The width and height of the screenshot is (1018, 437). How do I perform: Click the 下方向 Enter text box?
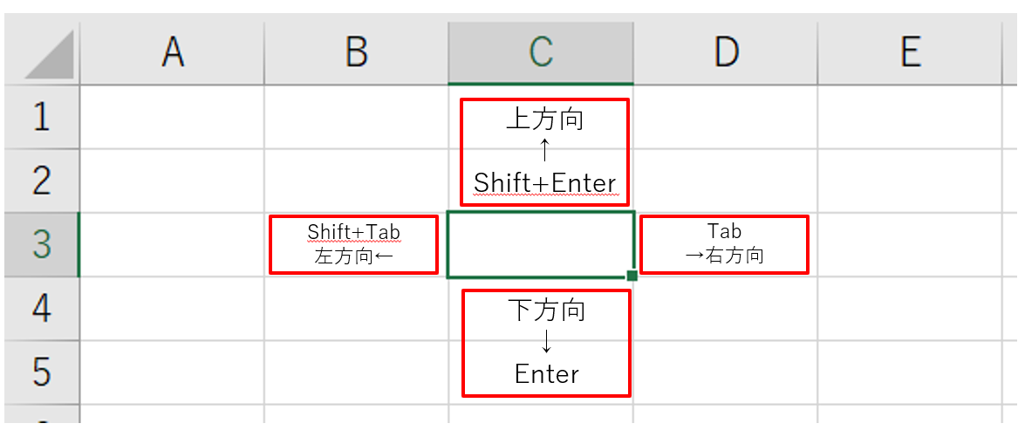546,343
